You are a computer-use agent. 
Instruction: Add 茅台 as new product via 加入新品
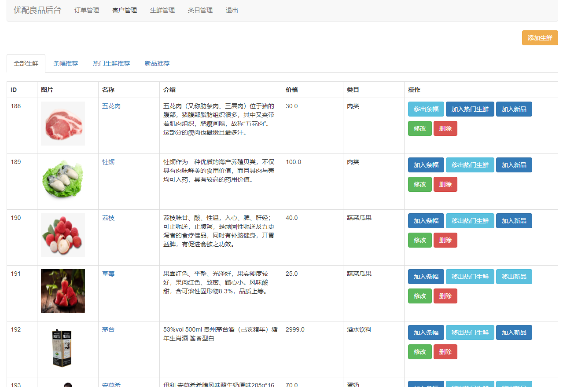514,332
